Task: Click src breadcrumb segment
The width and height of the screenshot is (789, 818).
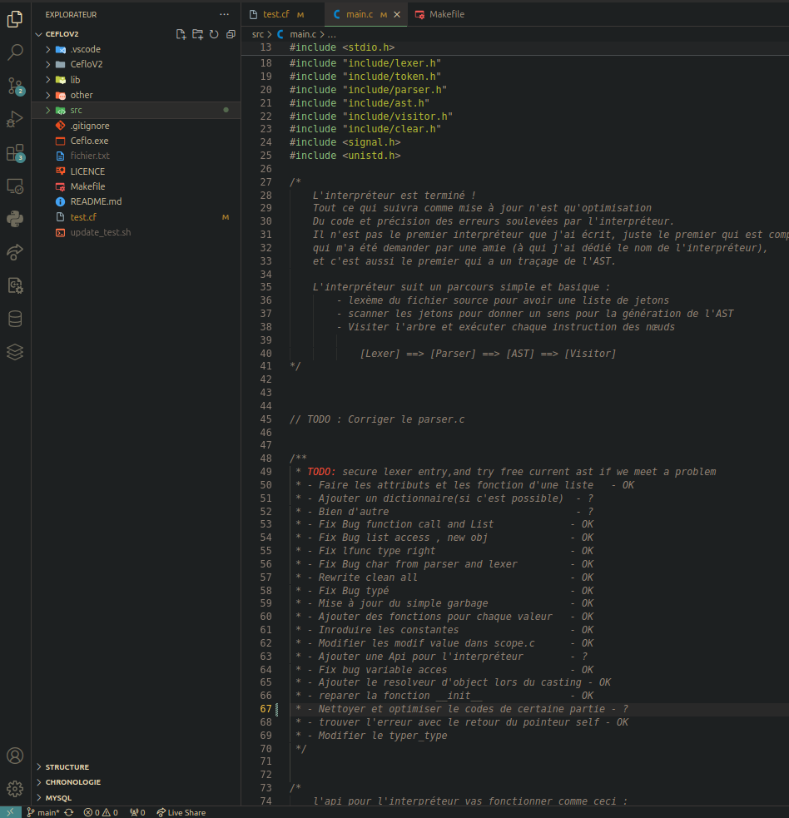Action: 258,34
